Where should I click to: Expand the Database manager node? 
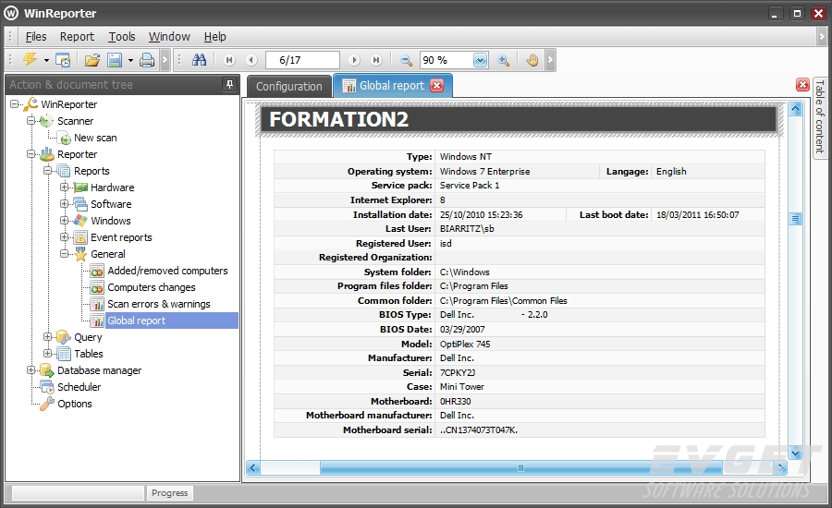[31, 370]
